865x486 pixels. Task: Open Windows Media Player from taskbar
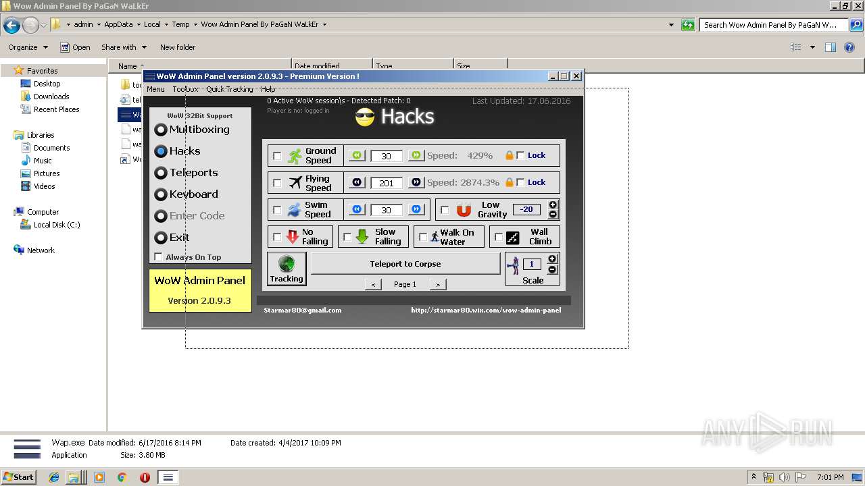pos(99,477)
